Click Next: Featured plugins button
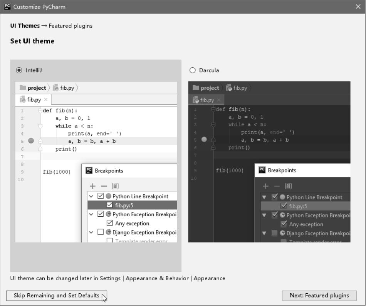The height and width of the screenshot is (306, 366). click(319, 296)
